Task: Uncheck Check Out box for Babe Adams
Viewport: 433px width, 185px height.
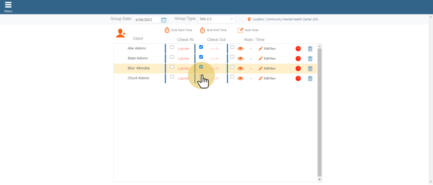Action: pyautogui.click(x=201, y=57)
